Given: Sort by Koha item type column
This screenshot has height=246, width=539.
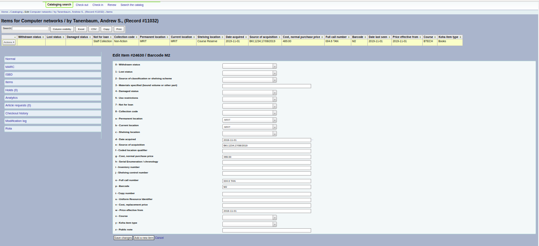Looking at the screenshot, I should 449,37.
